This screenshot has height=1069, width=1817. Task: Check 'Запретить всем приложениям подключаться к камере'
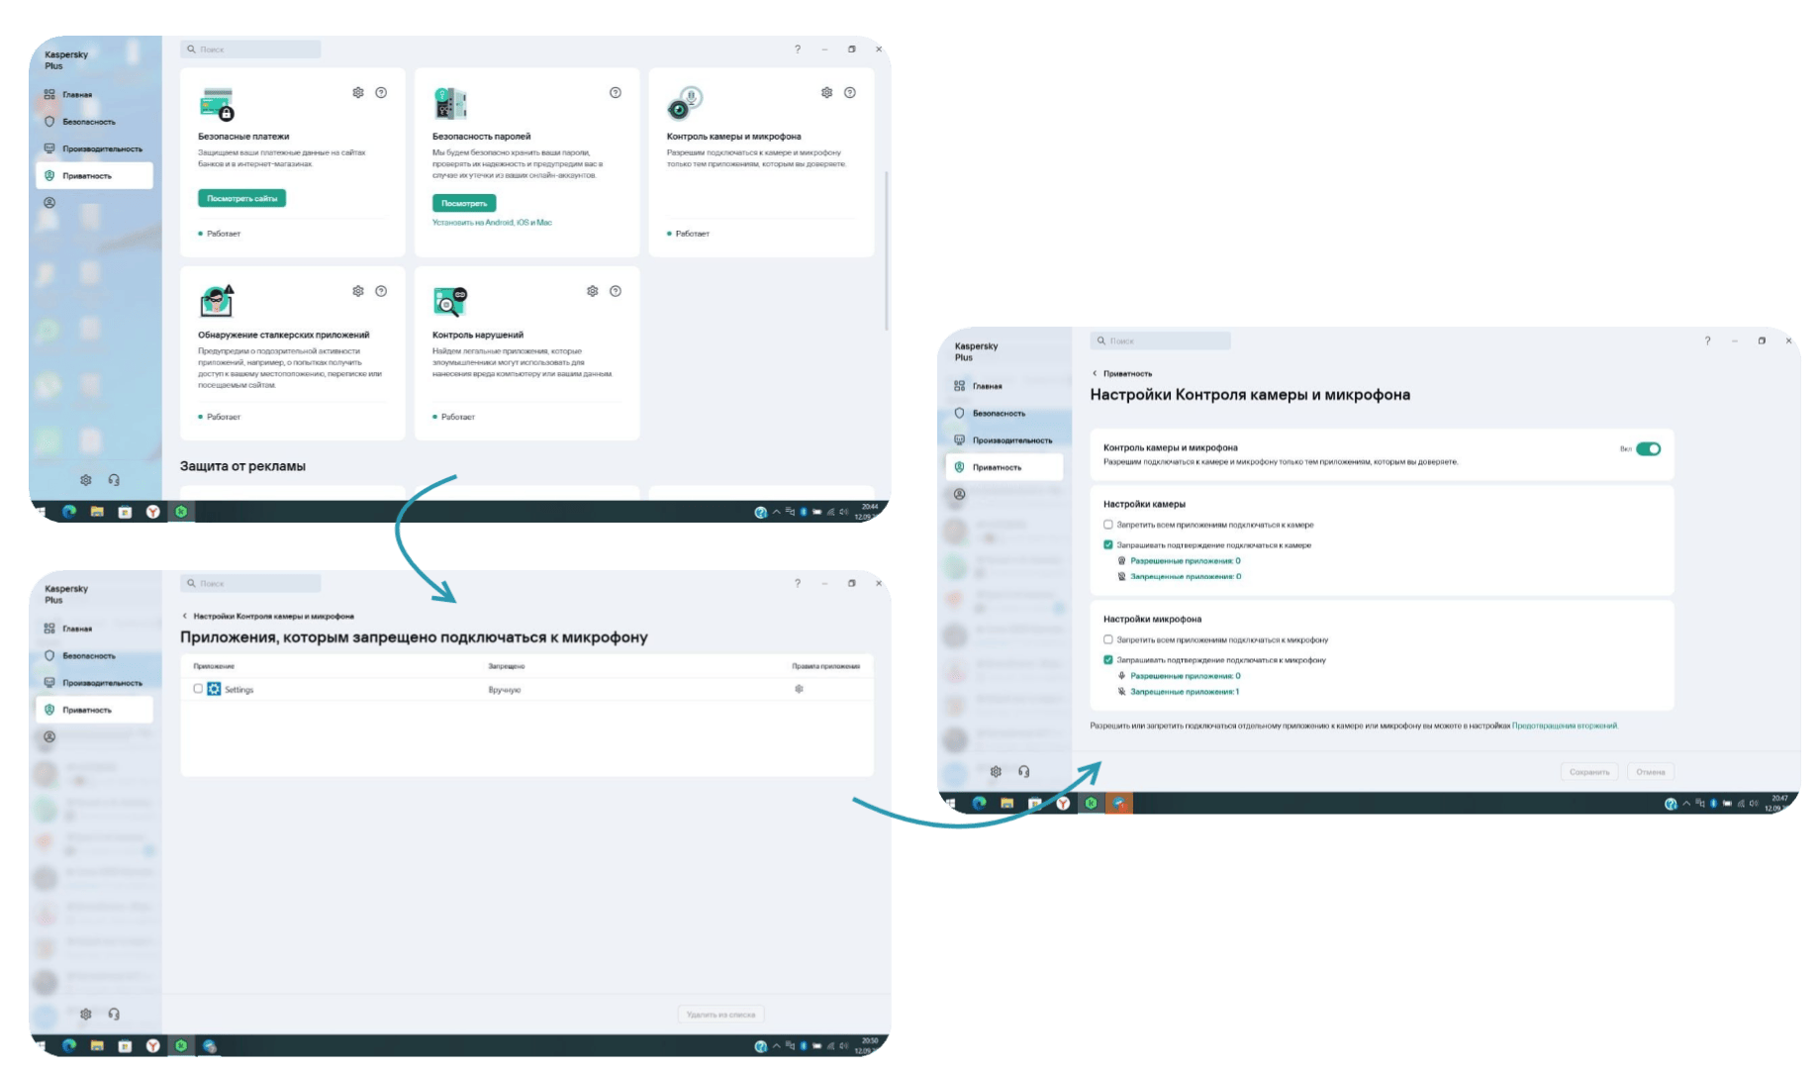(1108, 525)
